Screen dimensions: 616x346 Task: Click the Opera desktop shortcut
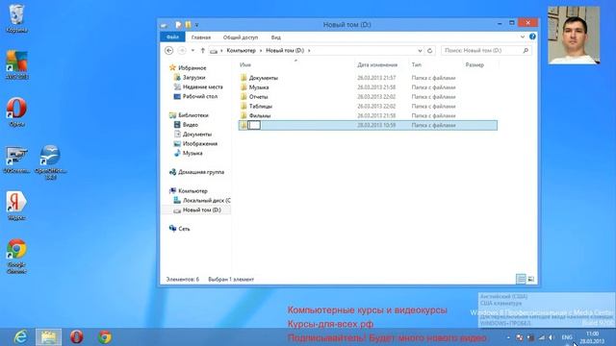[x=16, y=111]
